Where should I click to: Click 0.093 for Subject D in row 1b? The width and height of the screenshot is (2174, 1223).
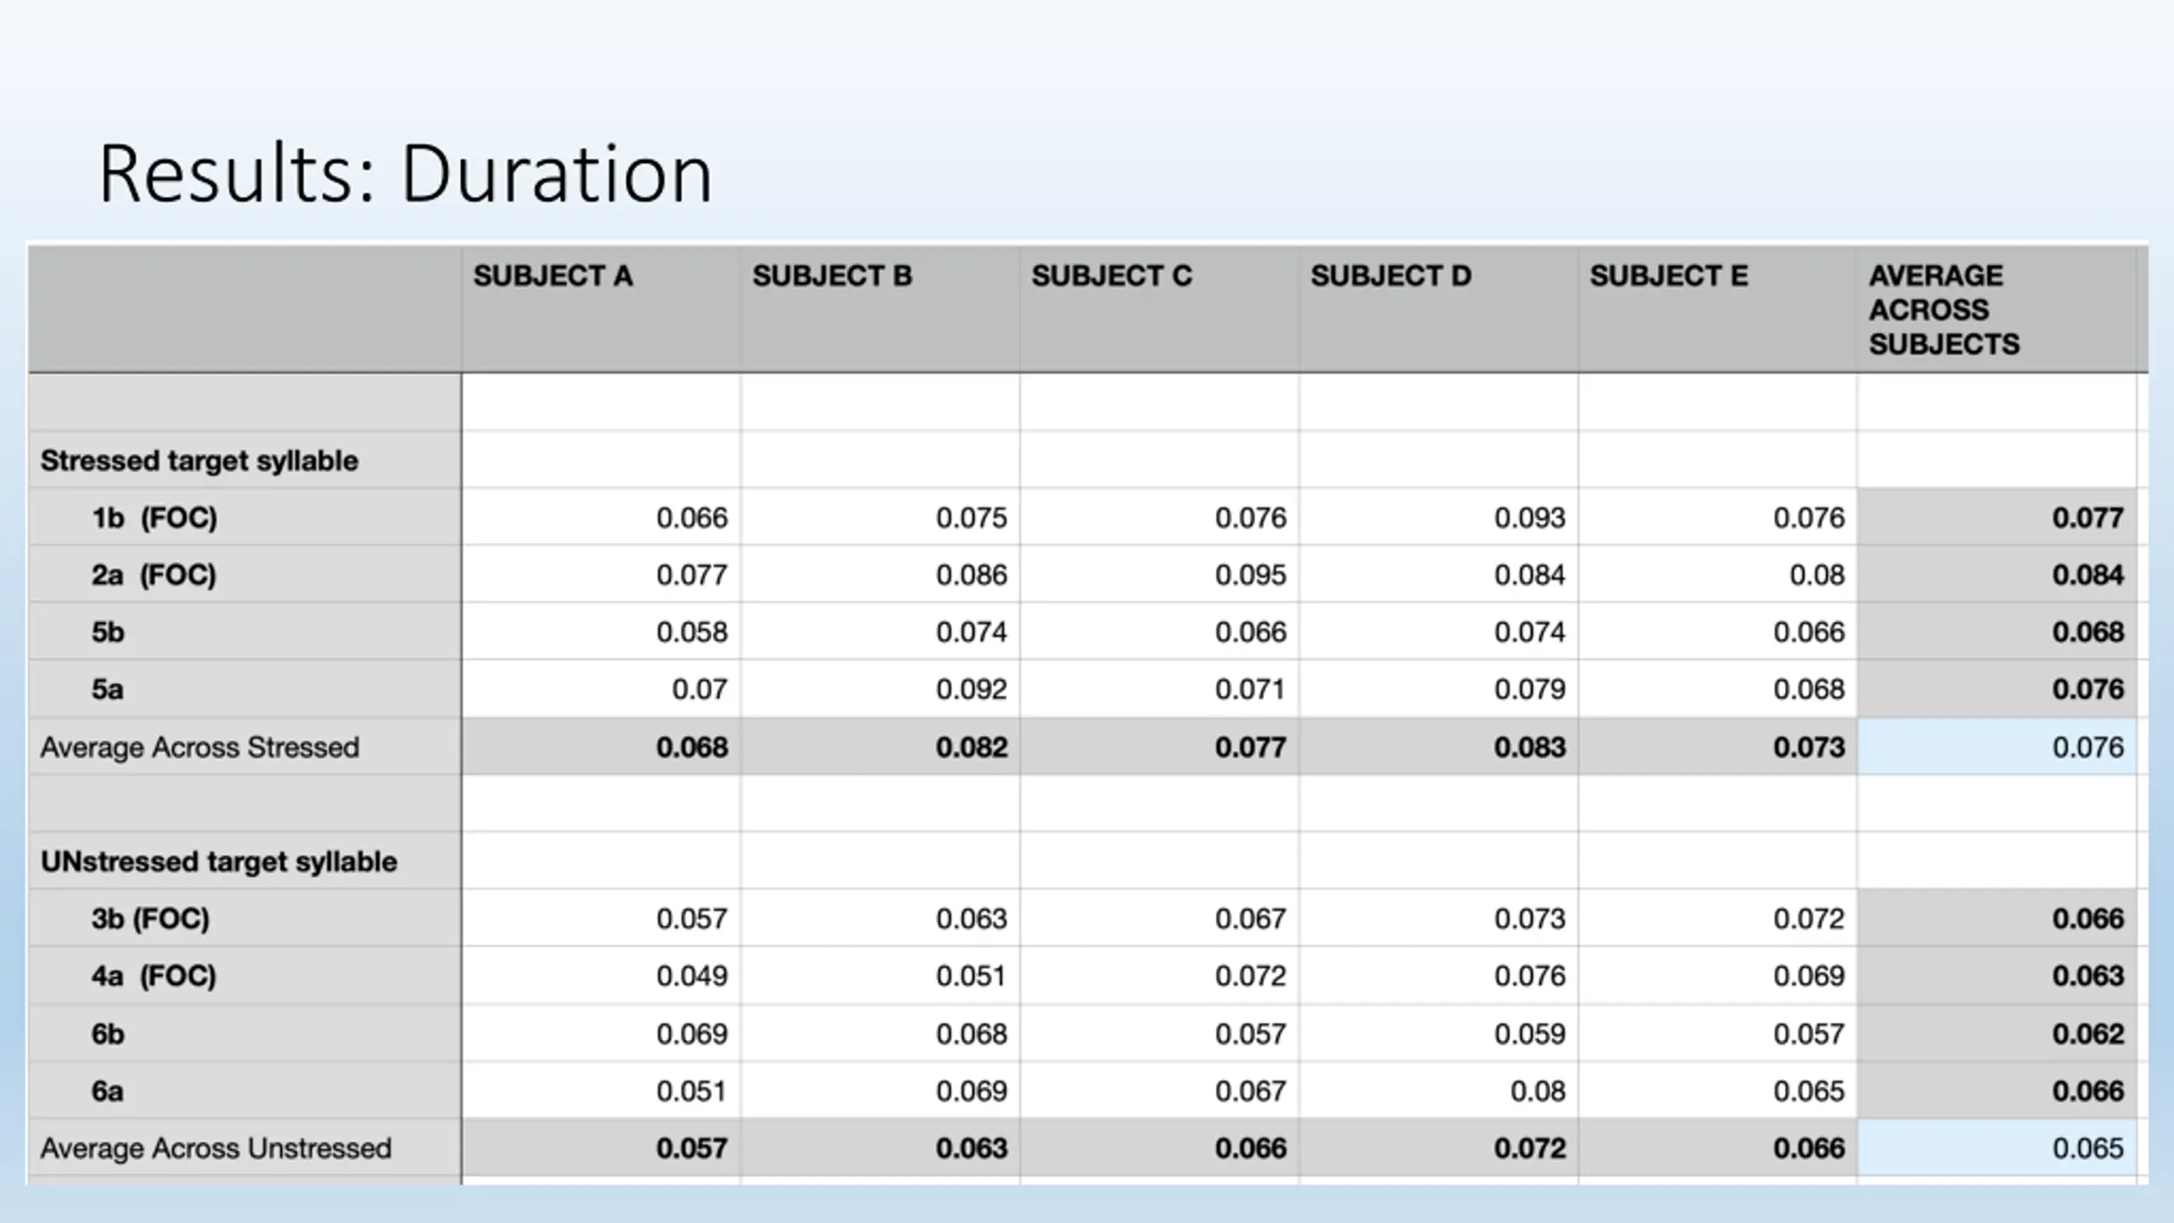[x=1529, y=518]
